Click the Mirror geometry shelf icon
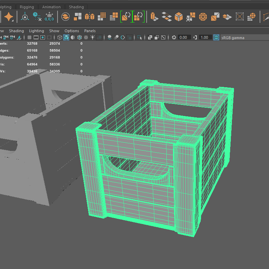Image resolution: width=269 pixels, height=269 pixels. 89,16
